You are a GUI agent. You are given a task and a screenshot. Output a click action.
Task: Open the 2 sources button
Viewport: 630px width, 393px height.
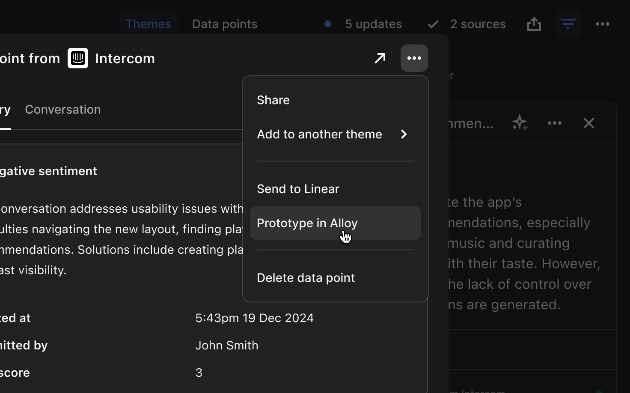(x=478, y=24)
